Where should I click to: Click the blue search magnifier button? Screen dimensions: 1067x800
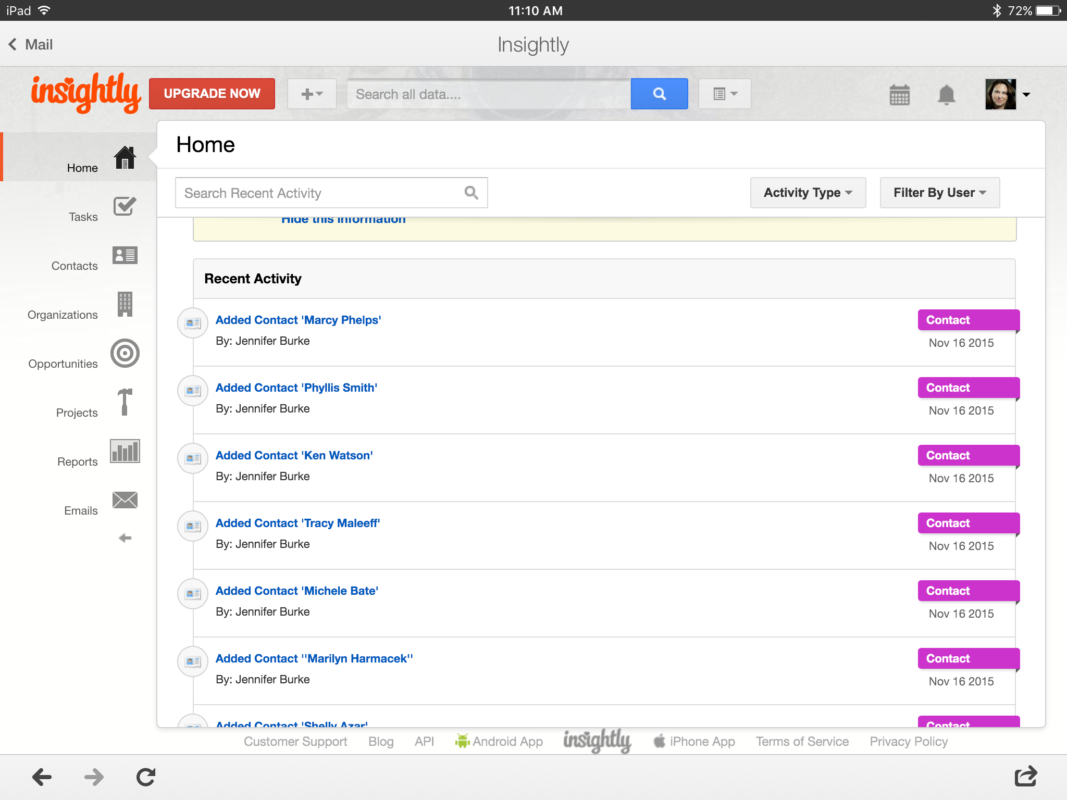tap(659, 94)
